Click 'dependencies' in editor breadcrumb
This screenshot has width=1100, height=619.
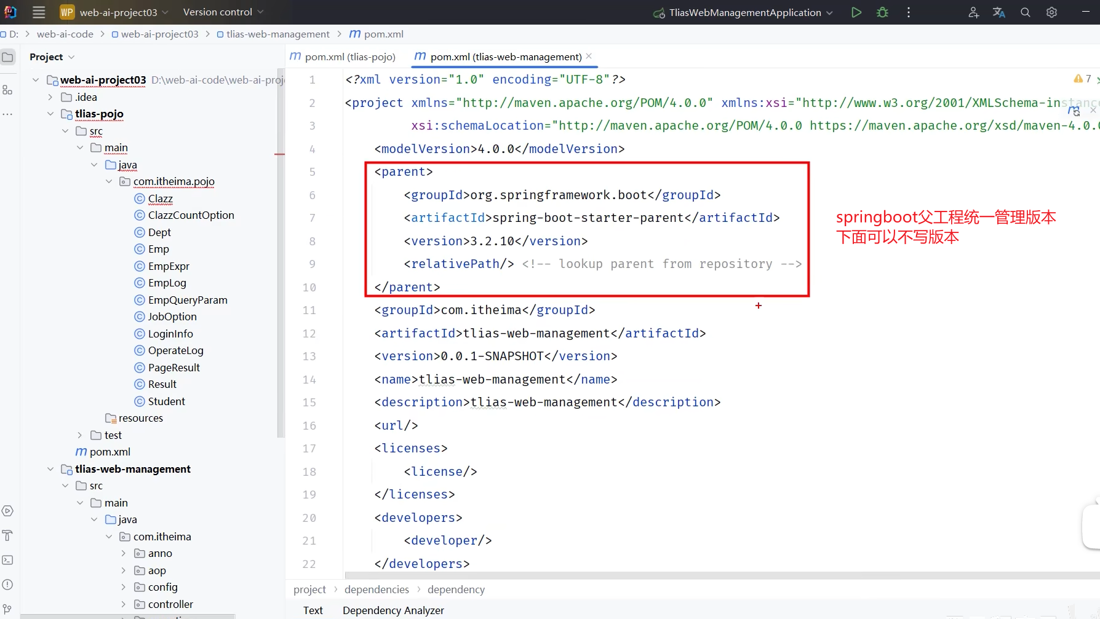pyautogui.click(x=377, y=589)
